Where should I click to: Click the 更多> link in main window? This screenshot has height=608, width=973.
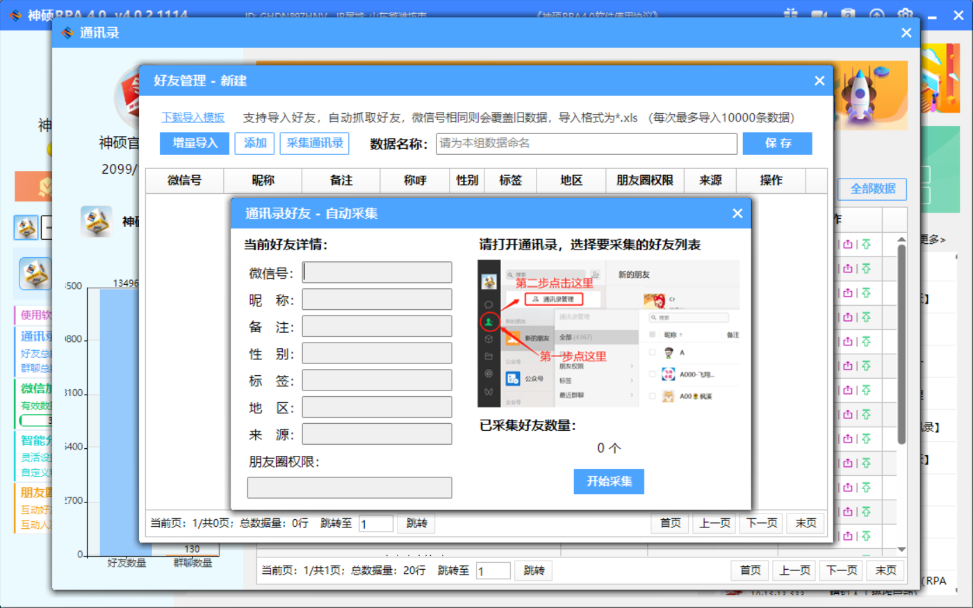point(933,240)
